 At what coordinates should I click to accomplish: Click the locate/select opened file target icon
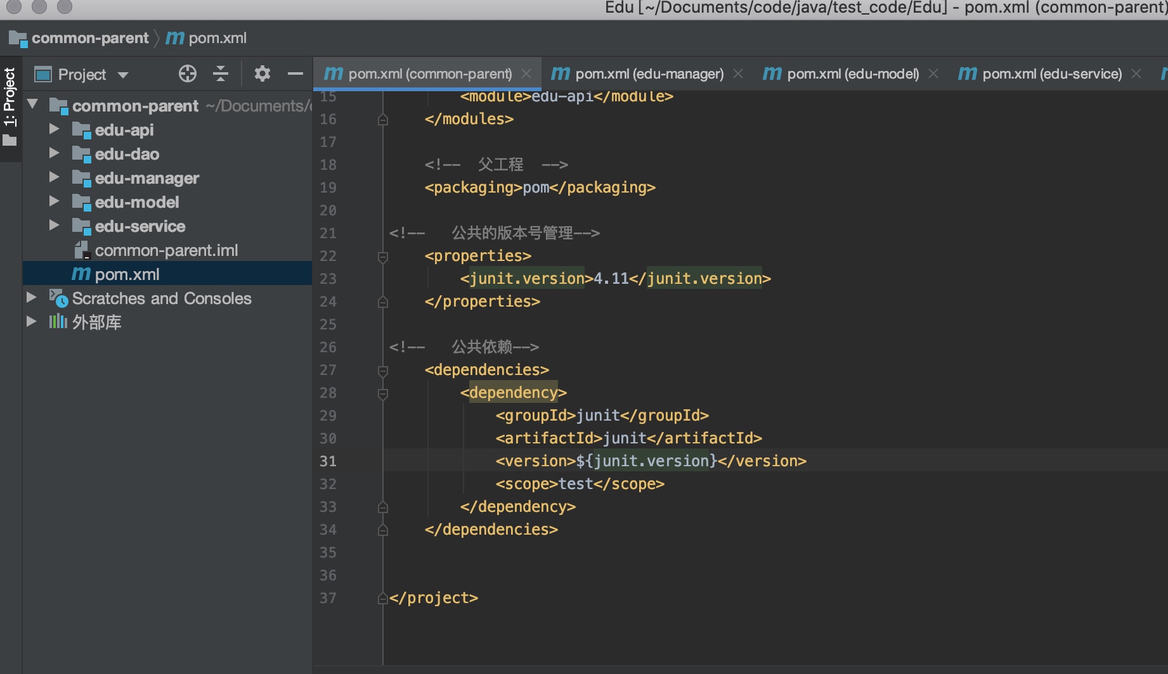pyautogui.click(x=188, y=74)
